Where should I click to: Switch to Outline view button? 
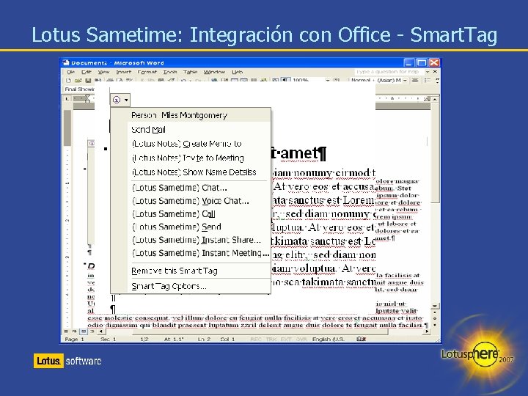click(92, 331)
